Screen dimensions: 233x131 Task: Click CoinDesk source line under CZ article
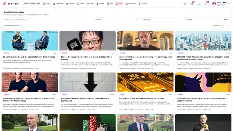pyautogui.click(x=20, y=68)
